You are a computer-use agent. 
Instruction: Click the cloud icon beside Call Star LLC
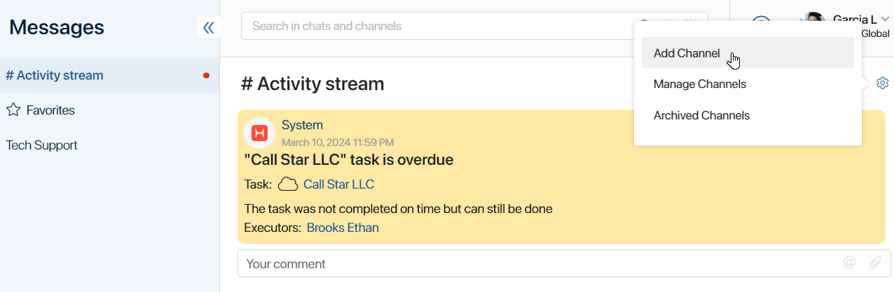(x=288, y=184)
